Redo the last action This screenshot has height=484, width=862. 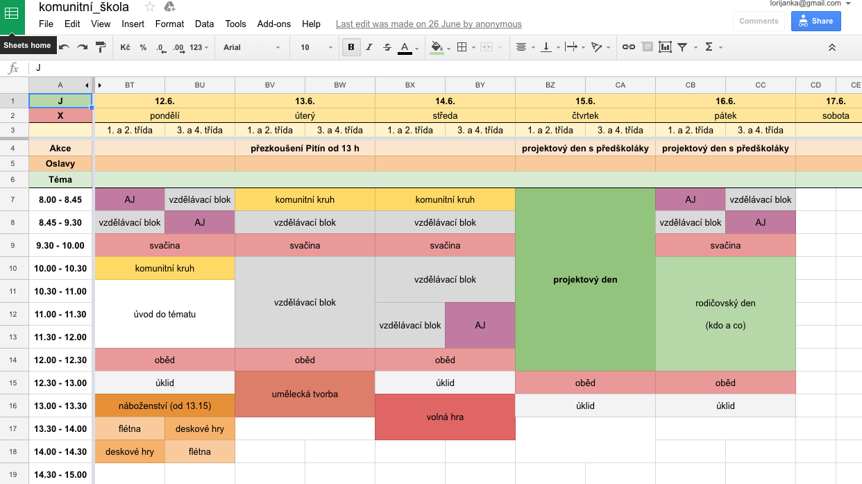(x=82, y=47)
